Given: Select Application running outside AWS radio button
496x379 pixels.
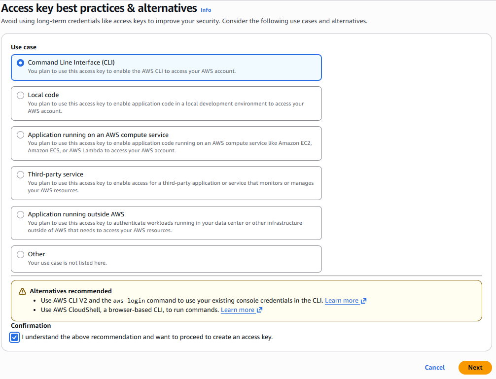Looking at the screenshot, I should click(x=20, y=214).
